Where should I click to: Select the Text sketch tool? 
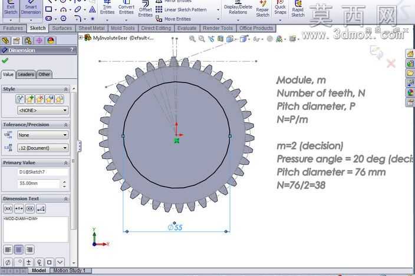pos(92,10)
